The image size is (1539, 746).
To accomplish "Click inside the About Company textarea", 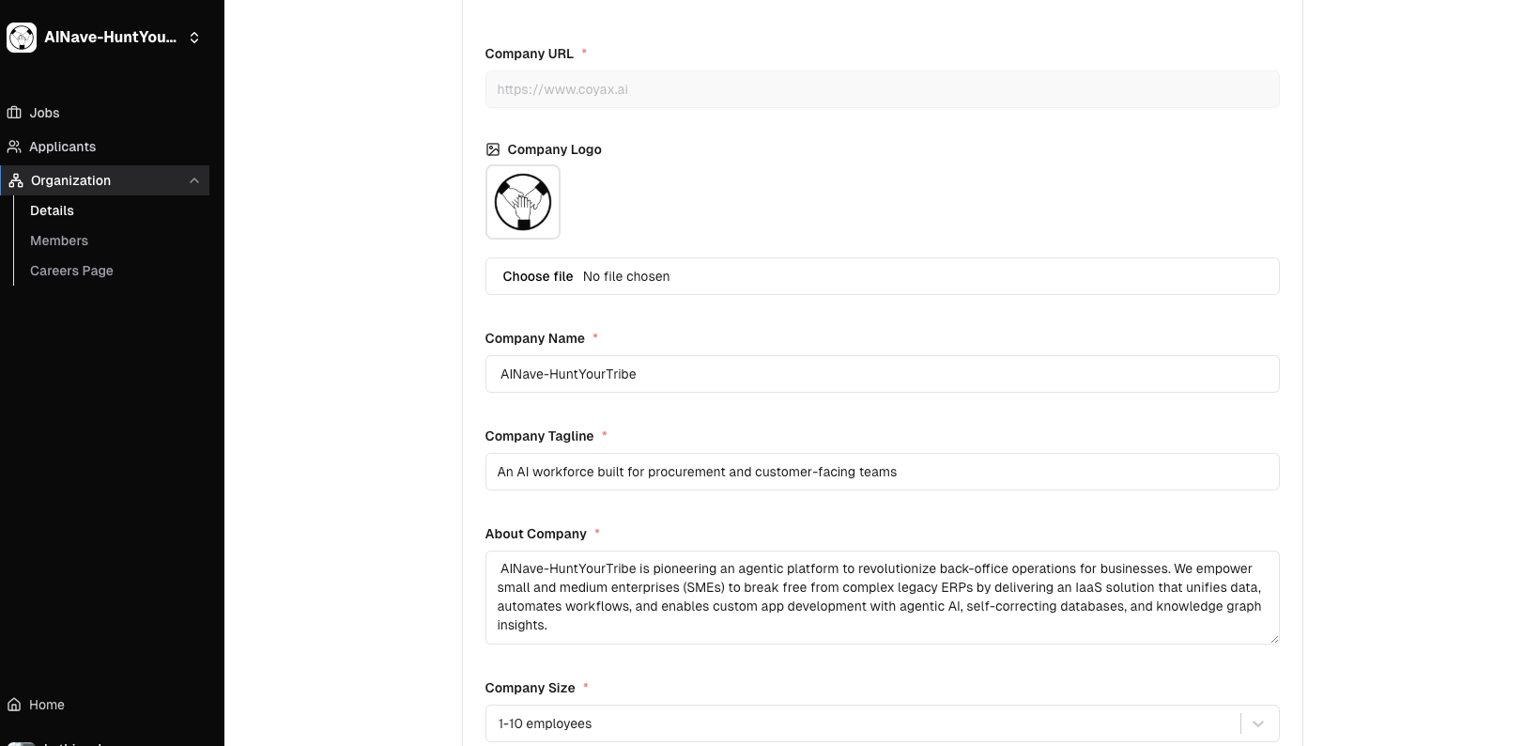I will (882, 598).
